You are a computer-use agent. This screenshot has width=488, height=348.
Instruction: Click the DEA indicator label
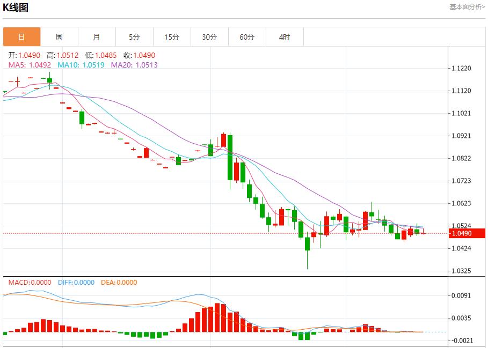click(118, 283)
